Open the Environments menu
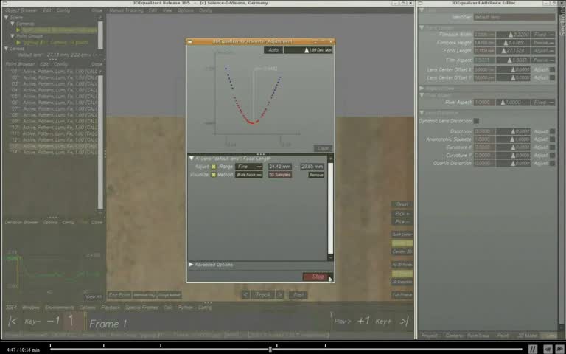The width and height of the screenshot is (566, 354). (60, 308)
